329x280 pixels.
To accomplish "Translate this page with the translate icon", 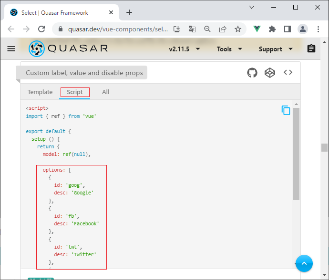I will pyautogui.click(x=192, y=29).
